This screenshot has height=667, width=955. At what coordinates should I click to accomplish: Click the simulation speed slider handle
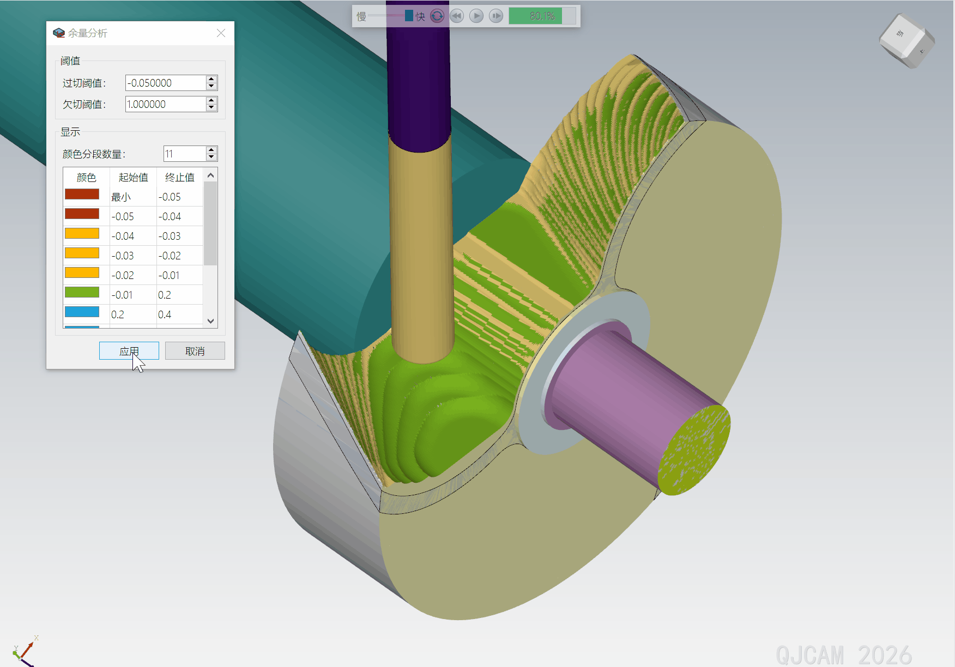[x=409, y=16]
